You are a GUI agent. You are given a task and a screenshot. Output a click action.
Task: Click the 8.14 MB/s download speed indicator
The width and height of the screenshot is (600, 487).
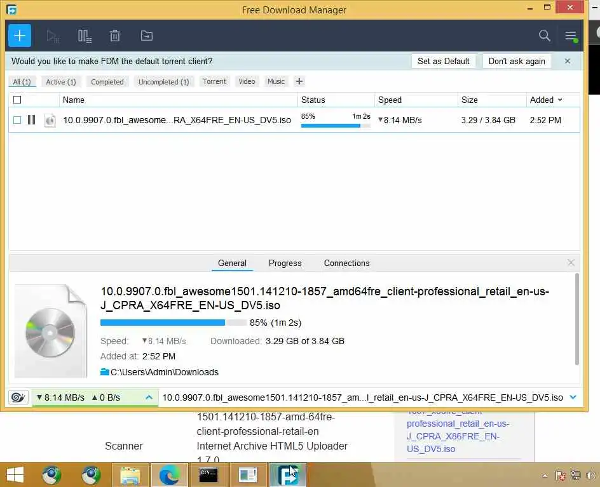click(x=60, y=397)
